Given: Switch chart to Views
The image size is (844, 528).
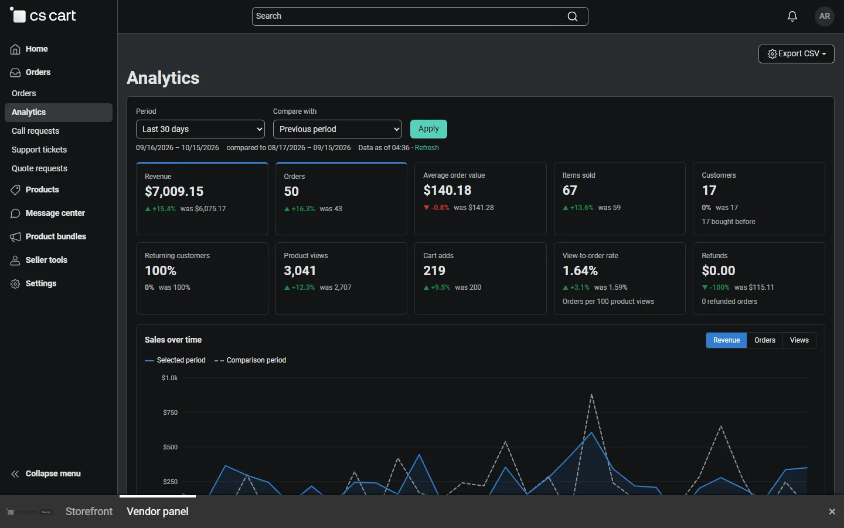Looking at the screenshot, I should click(x=799, y=340).
